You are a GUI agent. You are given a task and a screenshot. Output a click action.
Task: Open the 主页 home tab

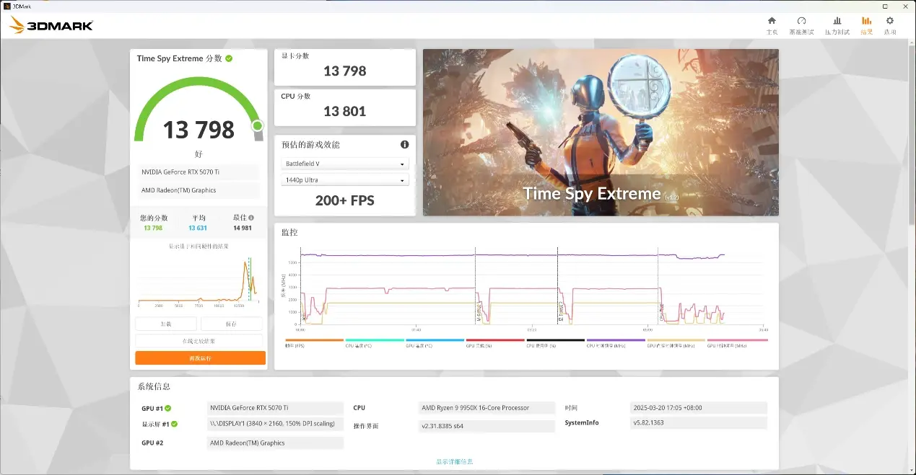(x=772, y=25)
